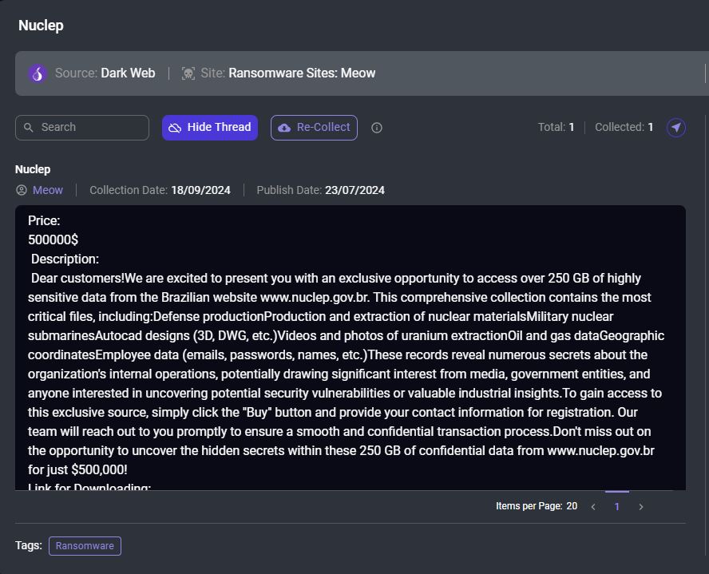Click Publish Date: 23/07/2024

tap(321, 190)
